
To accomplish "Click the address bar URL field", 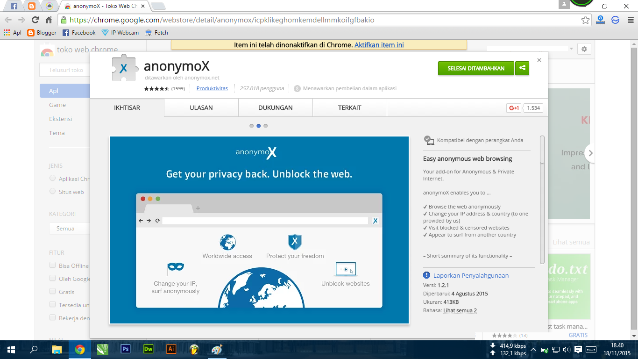I will pos(322,20).
